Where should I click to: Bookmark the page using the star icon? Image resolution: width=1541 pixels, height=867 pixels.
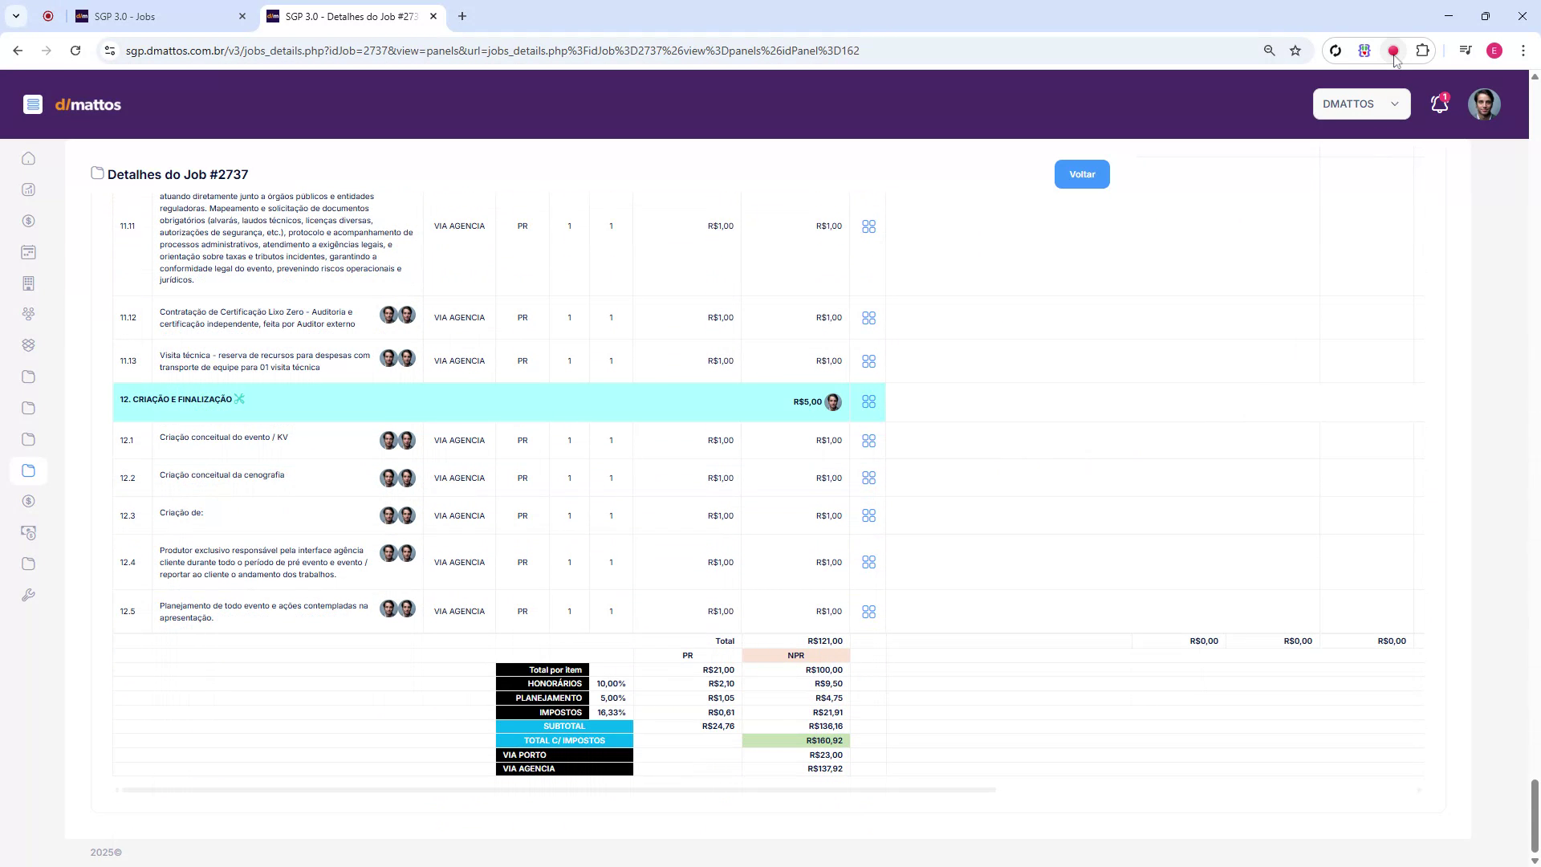1295,50
